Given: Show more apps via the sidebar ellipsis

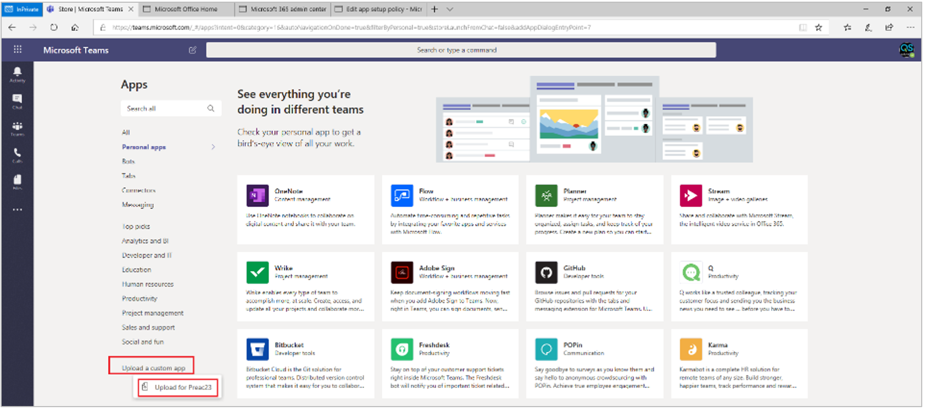Looking at the screenshot, I should pyautogui.click(x=18, y=209).
